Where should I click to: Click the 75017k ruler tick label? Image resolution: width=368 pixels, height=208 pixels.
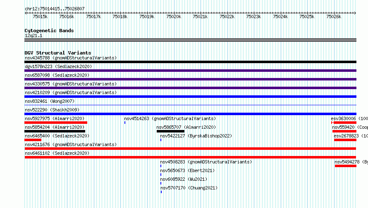coord(93,17)
